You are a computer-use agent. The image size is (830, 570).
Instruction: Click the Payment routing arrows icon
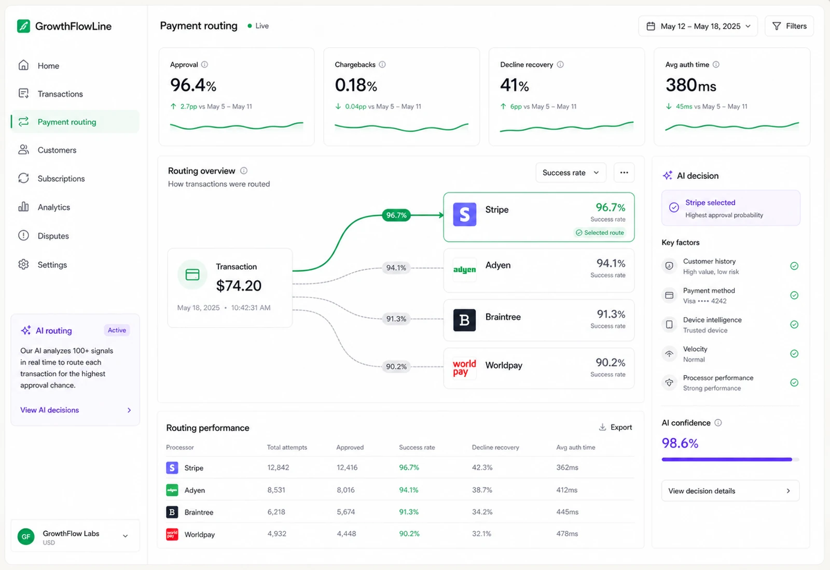click(x=23, y=122)
